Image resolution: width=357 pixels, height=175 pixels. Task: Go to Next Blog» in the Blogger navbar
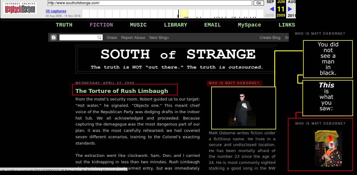coord(159,38)
